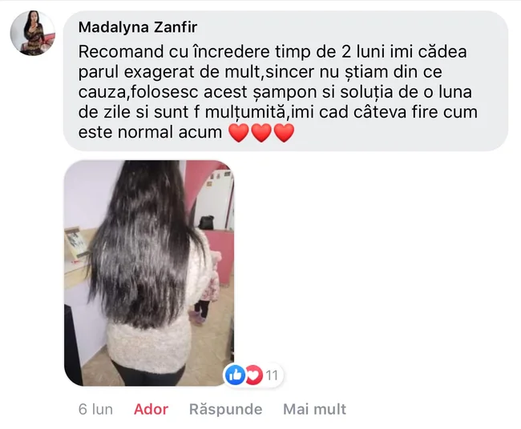Click the first red heart emoji

(239, 133)
